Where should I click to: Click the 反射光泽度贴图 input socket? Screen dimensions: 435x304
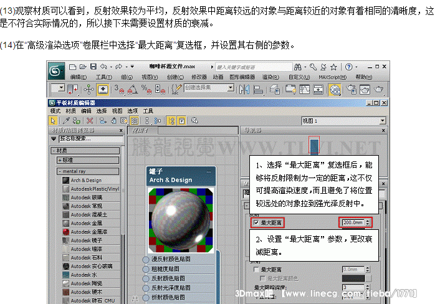pos(146,288)
